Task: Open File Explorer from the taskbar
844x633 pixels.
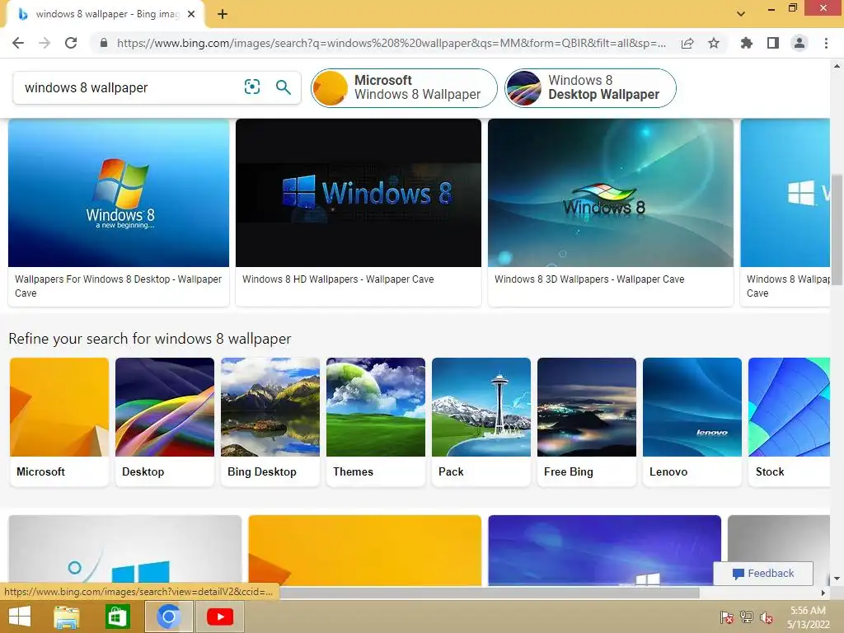Action: coord(67,617)
